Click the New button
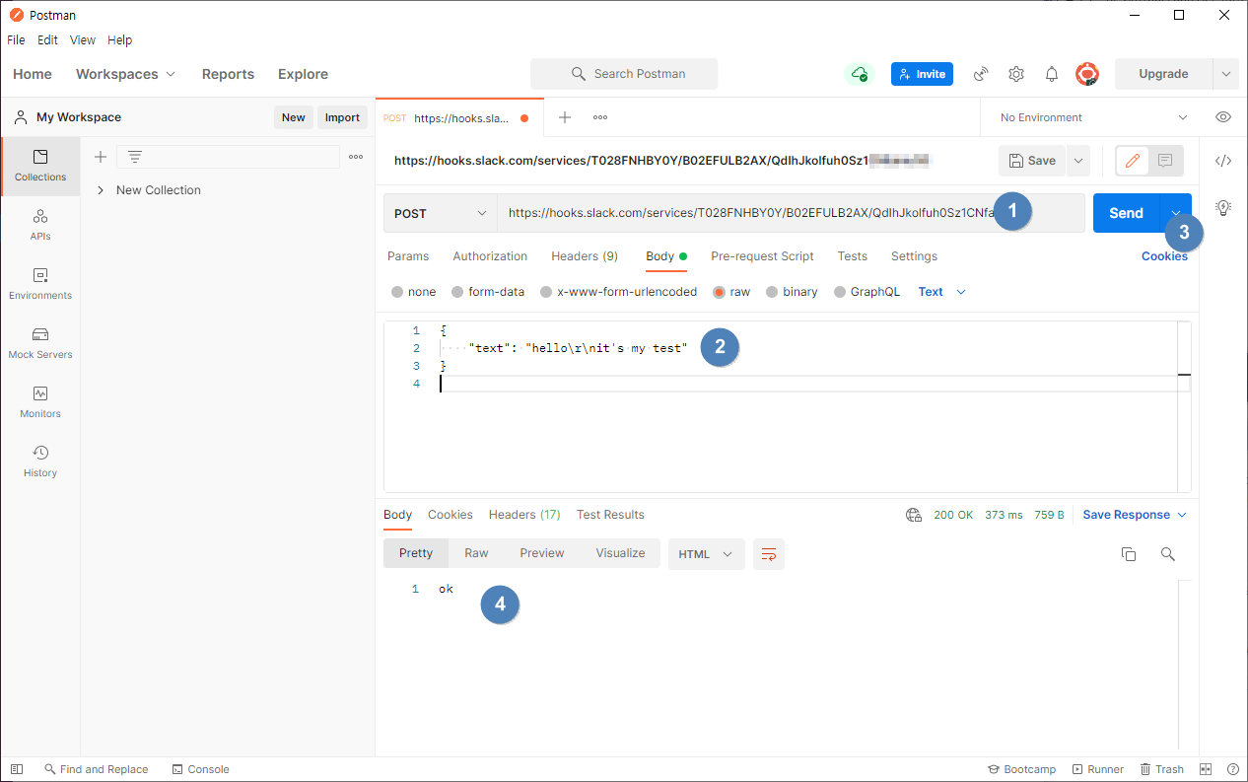This screenshot has width=1248, height=782. (x=293, y=117)
